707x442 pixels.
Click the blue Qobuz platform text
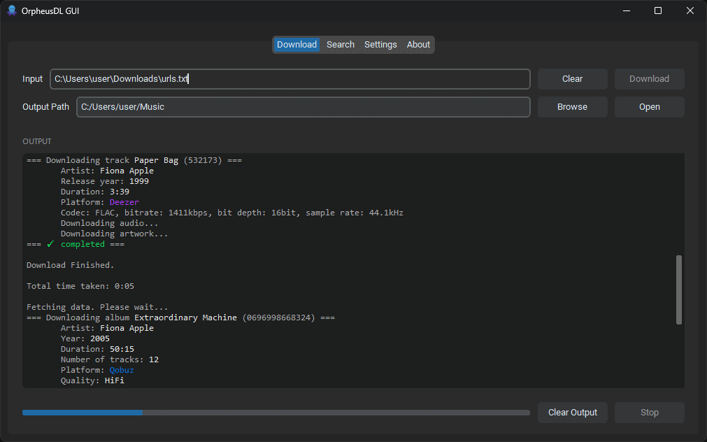coord(122,370)
